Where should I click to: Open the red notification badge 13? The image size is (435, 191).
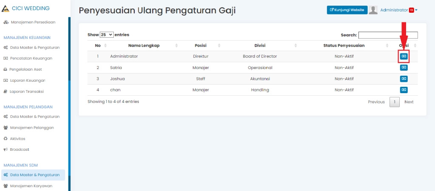coord(411,10)
